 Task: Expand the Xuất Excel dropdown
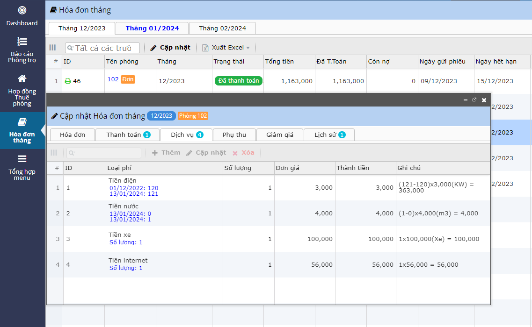click(248, 48)
